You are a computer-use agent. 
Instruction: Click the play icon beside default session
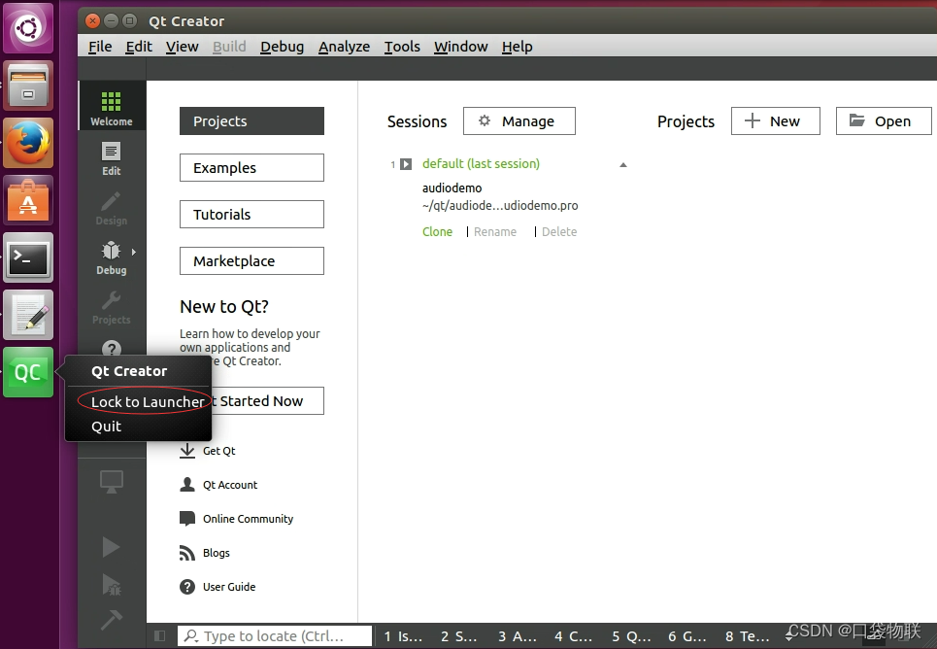pos(406,164)
